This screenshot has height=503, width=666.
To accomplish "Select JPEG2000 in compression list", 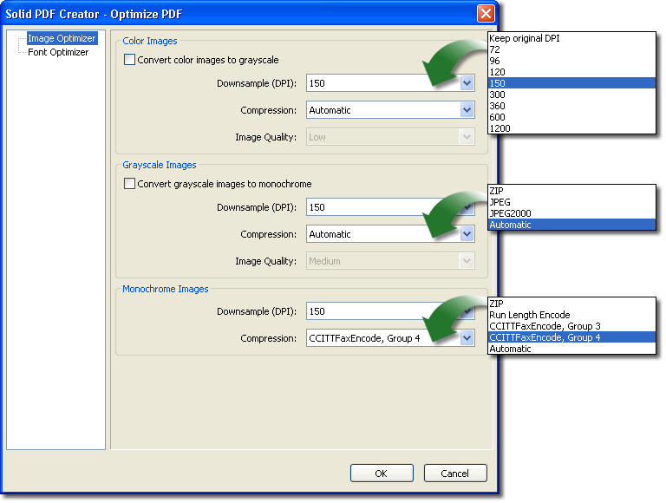I will tap(571, 213).
